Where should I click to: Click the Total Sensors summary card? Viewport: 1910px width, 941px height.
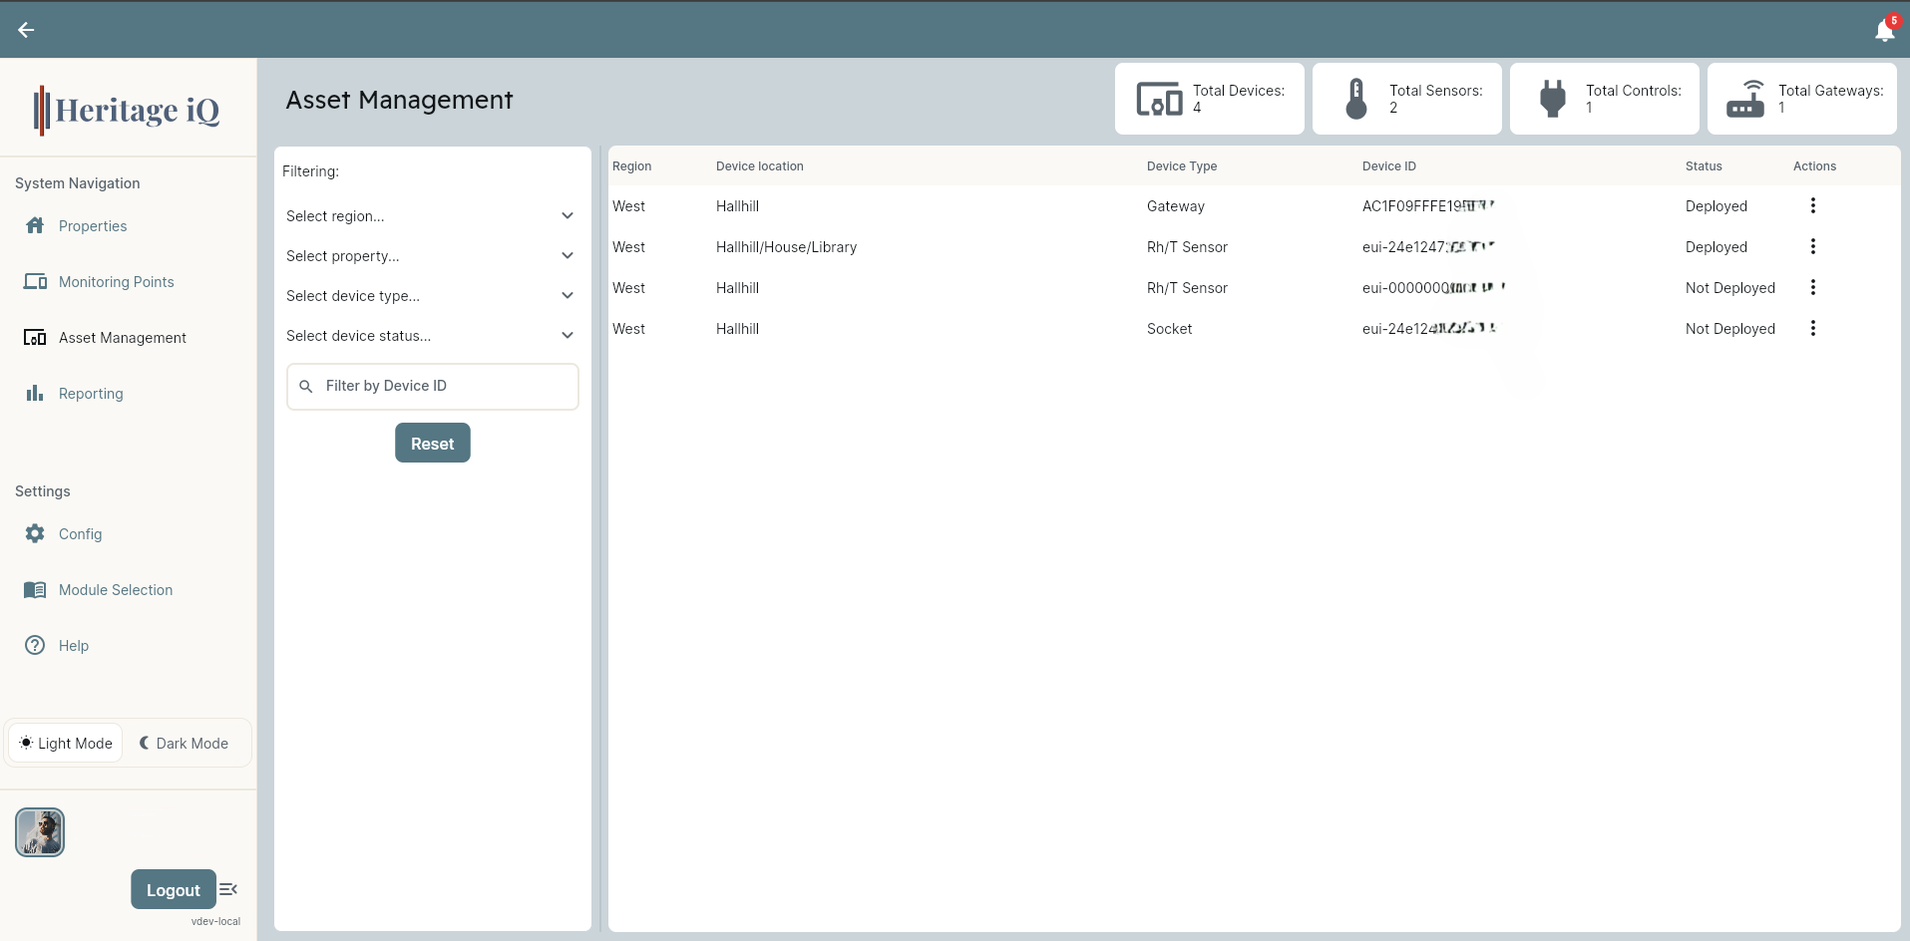click(1407, 99)
